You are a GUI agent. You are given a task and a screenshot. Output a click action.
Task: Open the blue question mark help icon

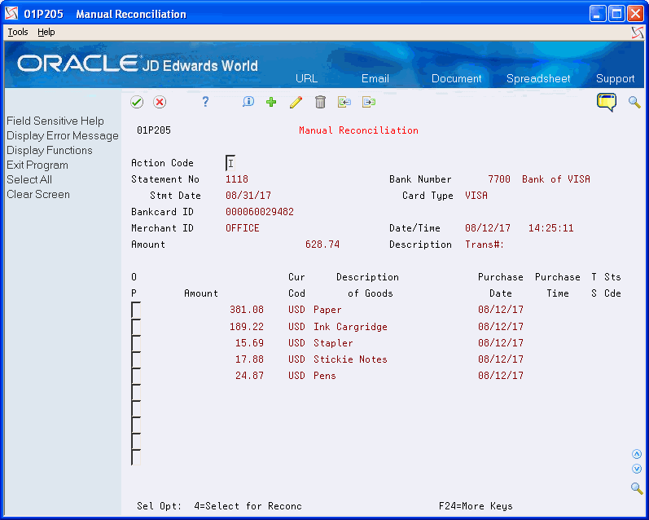(x=205, y=102)
